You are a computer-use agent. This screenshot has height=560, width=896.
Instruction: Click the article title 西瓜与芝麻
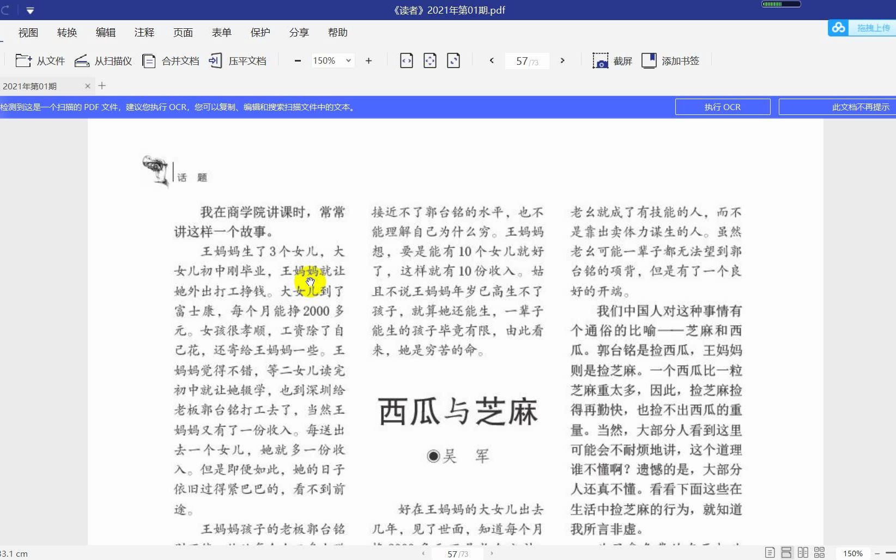(458, 411)
